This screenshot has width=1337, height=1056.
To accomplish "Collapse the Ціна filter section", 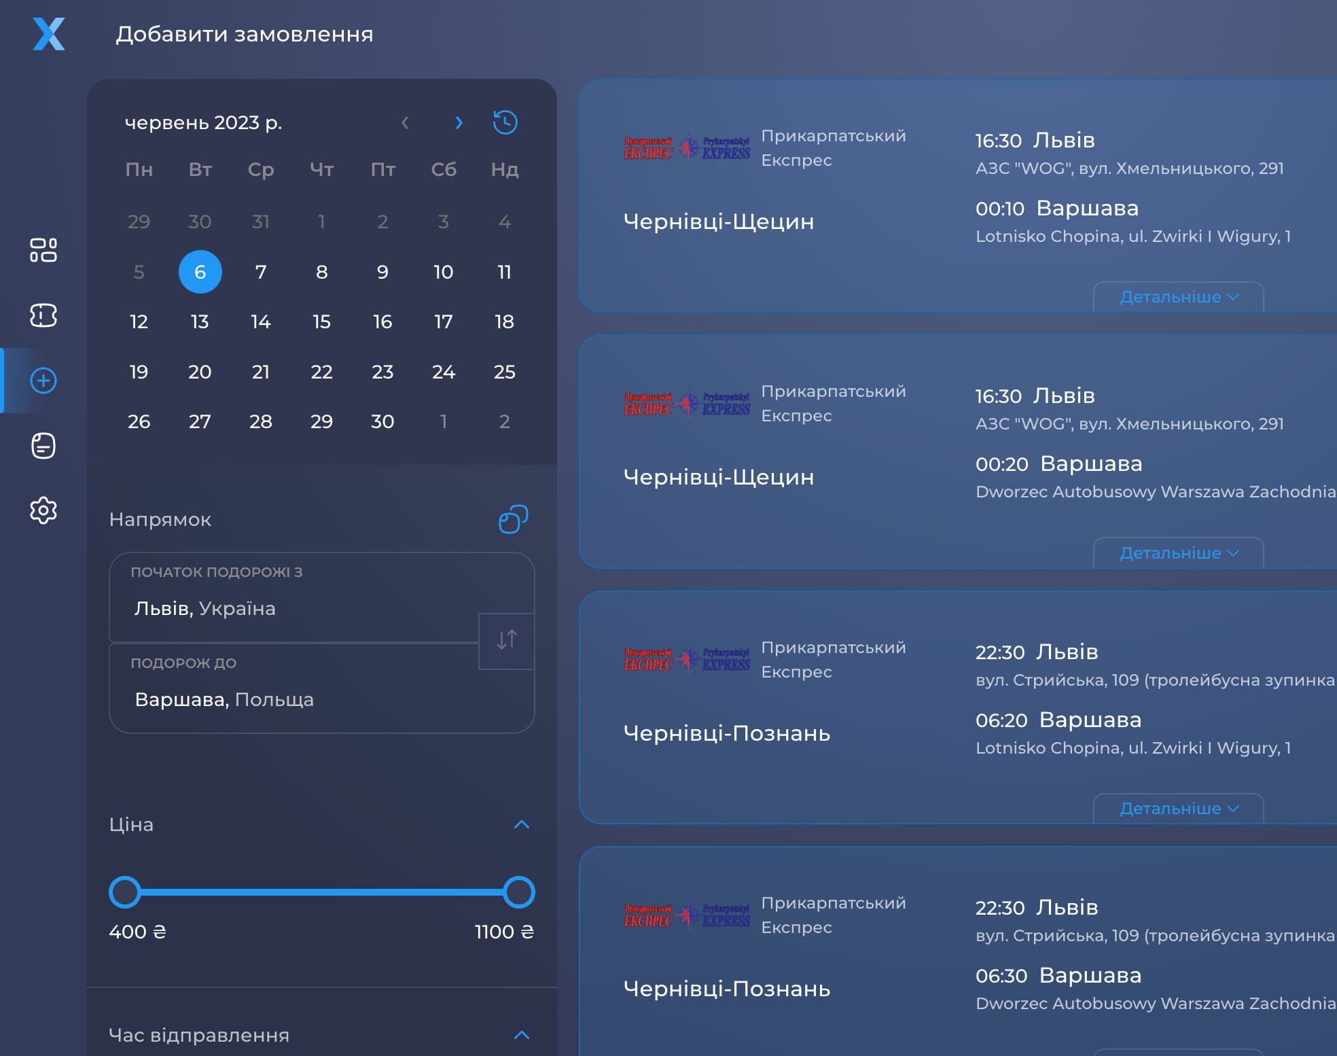I will (521, 825).
